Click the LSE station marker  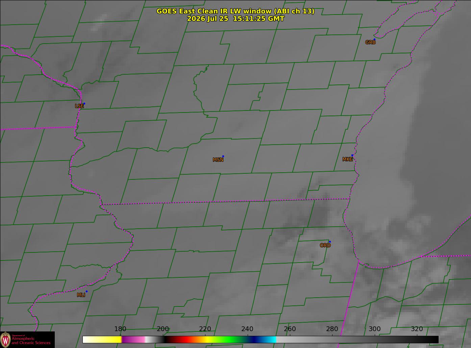[84, 103]
